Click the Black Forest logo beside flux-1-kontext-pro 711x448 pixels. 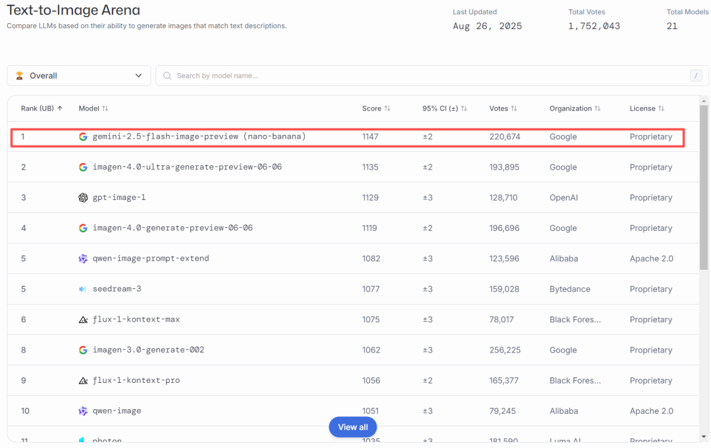[x=83, y=380]
